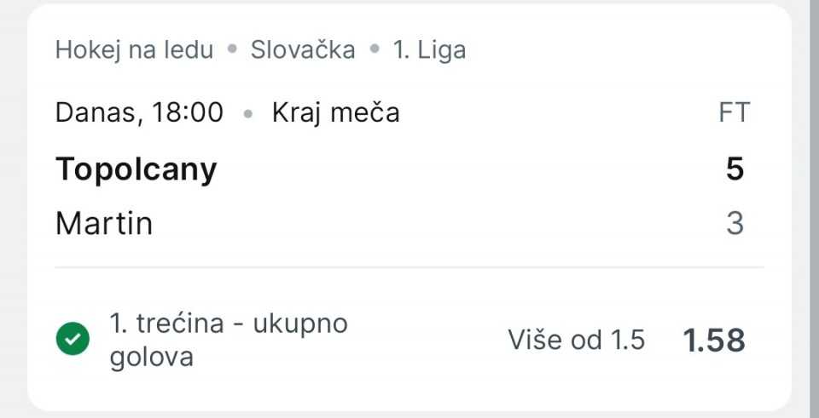Click the gray scrollbar at the right edge
The height and width of the screenshot is (418, 819).
pos(814,209)
